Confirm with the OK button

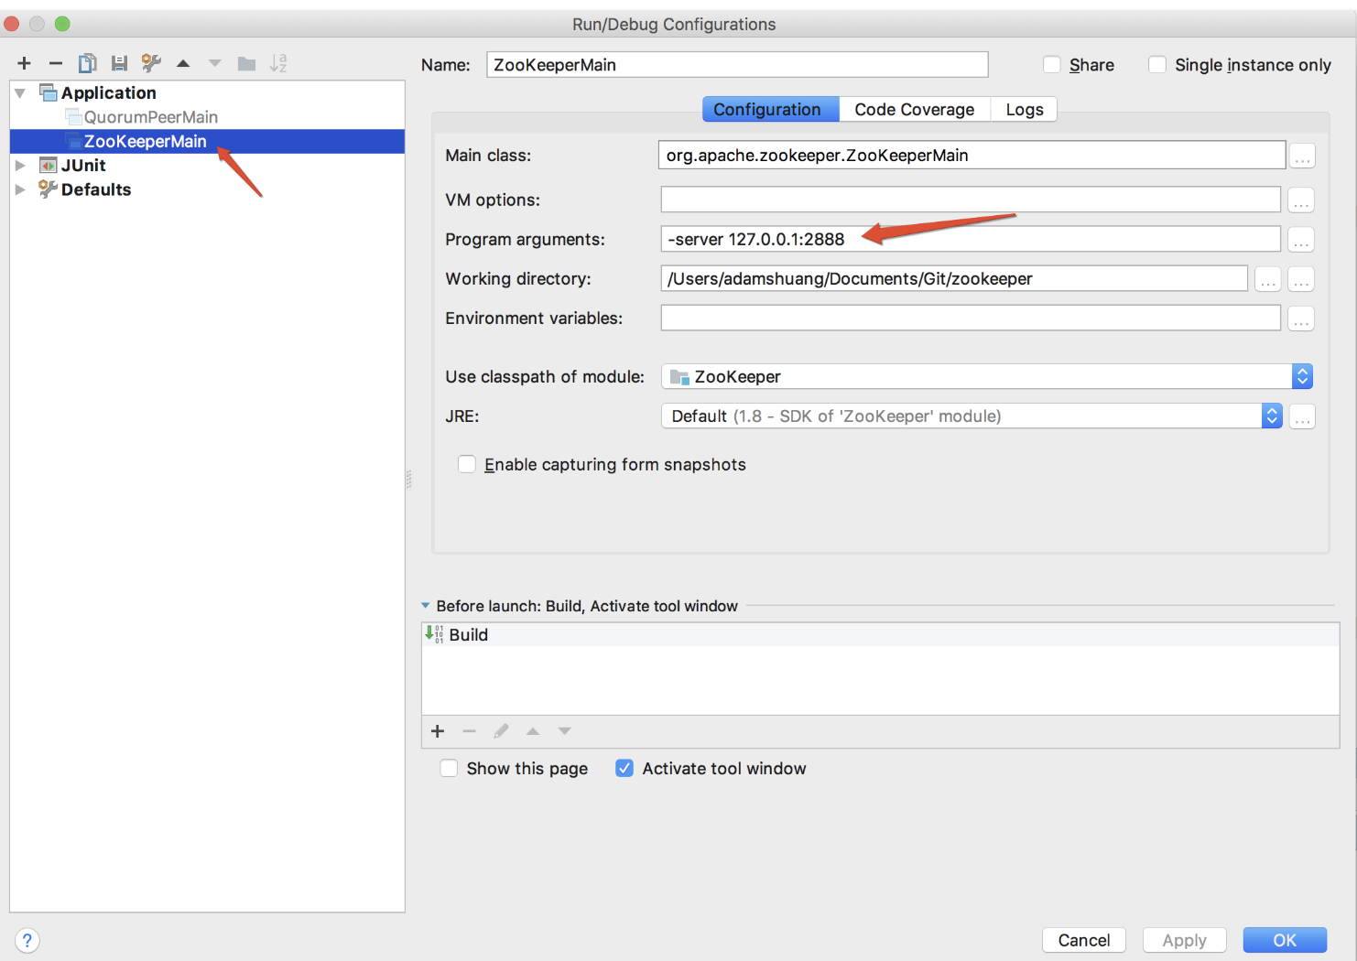(1285, 940)
